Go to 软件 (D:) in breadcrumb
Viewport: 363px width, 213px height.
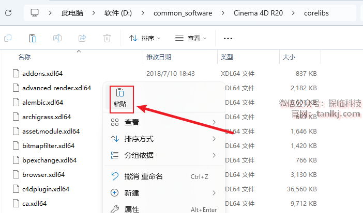point(118,13)
